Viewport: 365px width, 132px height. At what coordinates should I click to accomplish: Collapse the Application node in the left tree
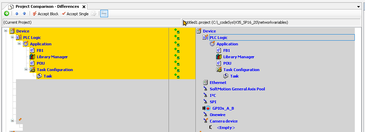[19, 44]
